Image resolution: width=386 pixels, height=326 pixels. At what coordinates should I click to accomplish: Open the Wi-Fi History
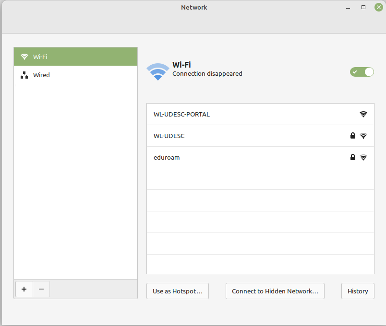[x=357, y=291]
